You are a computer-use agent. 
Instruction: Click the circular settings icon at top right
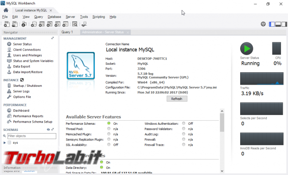tap(263, 24)
